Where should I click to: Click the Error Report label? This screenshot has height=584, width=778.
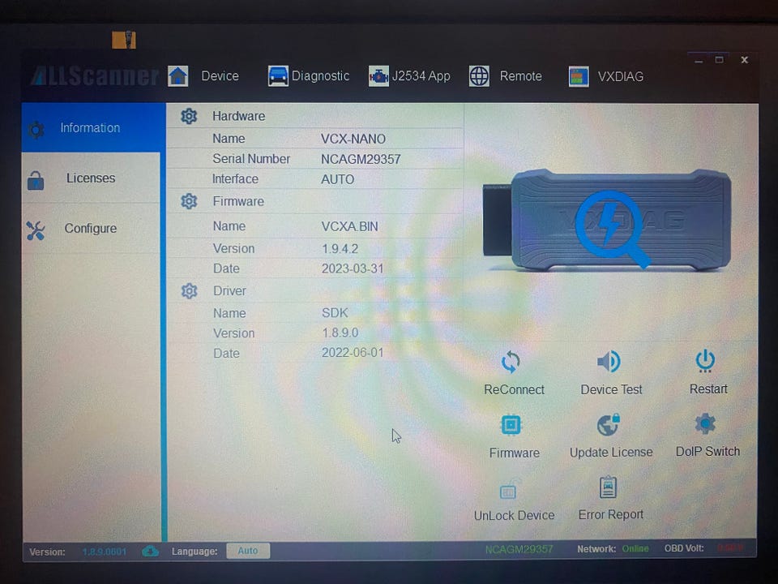pyautogui.click(x=611, y=514)
